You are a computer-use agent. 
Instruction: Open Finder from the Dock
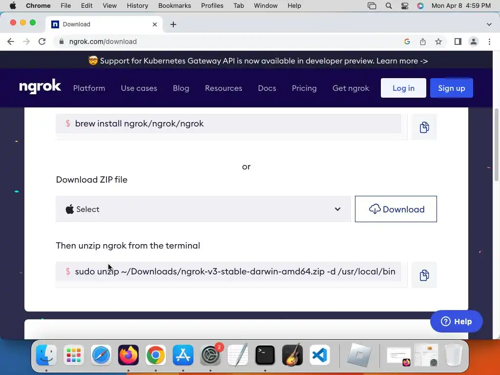46,354
